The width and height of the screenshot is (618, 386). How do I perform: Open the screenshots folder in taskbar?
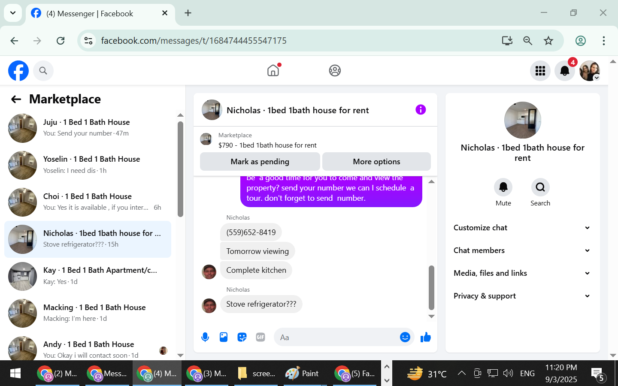pyautogui.click(x=257, y=374)
